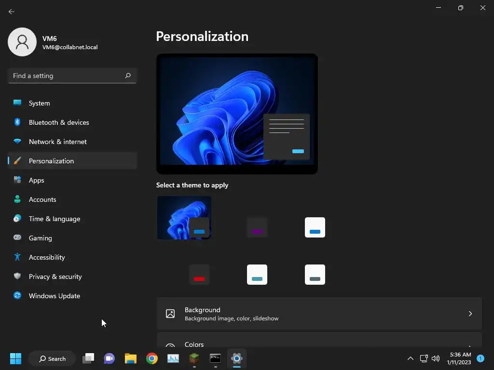This screenshot has width=494, height=370.
Task: Go to Network & internet settings
Action: point(72,142)
